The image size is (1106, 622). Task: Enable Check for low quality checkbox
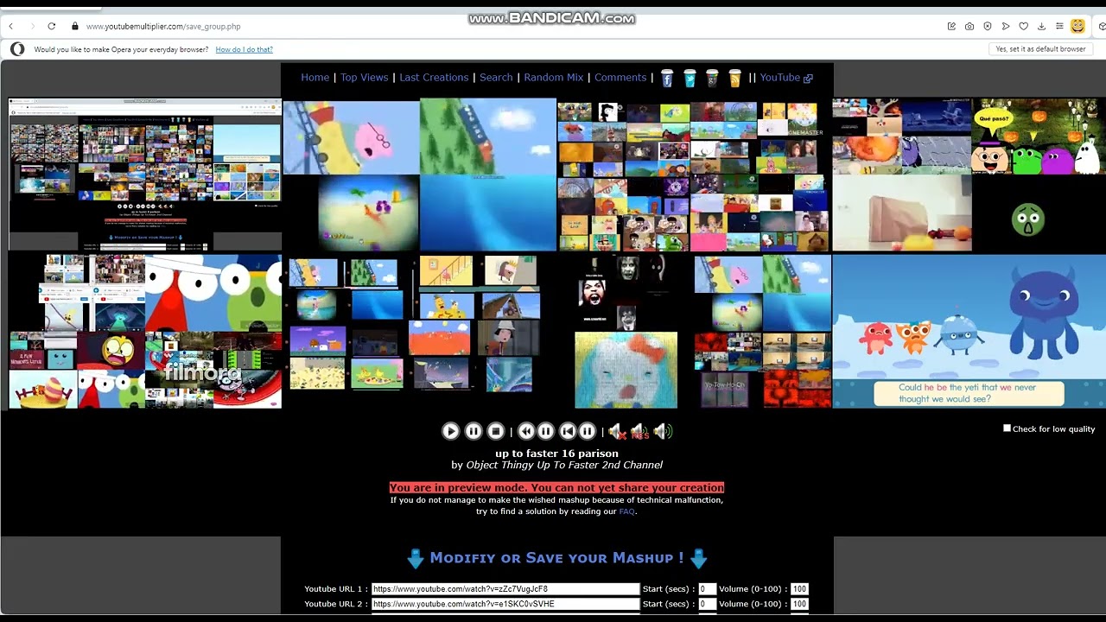pos(1007,428)
